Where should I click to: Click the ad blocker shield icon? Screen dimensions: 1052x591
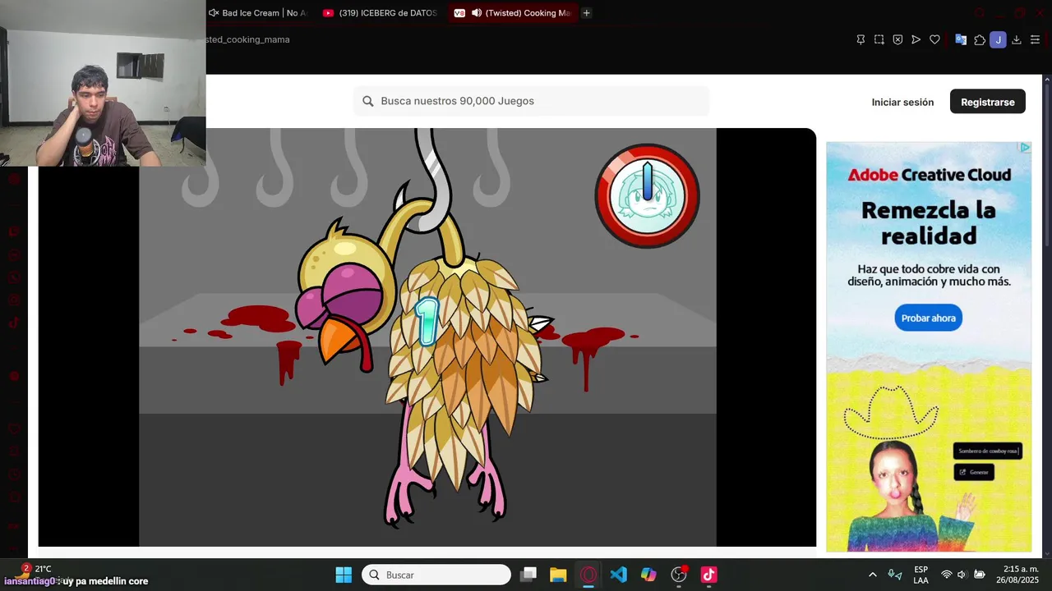pos(897,39)
